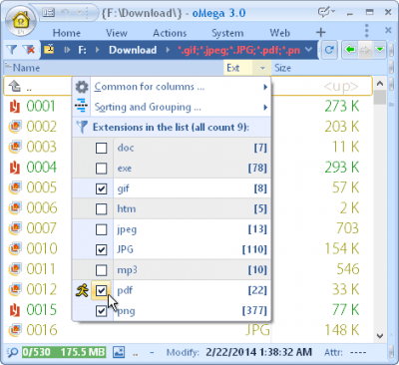The image size is (399, 365).
Task: Click the PDF icon of file 0015
Action: (15, 310)
